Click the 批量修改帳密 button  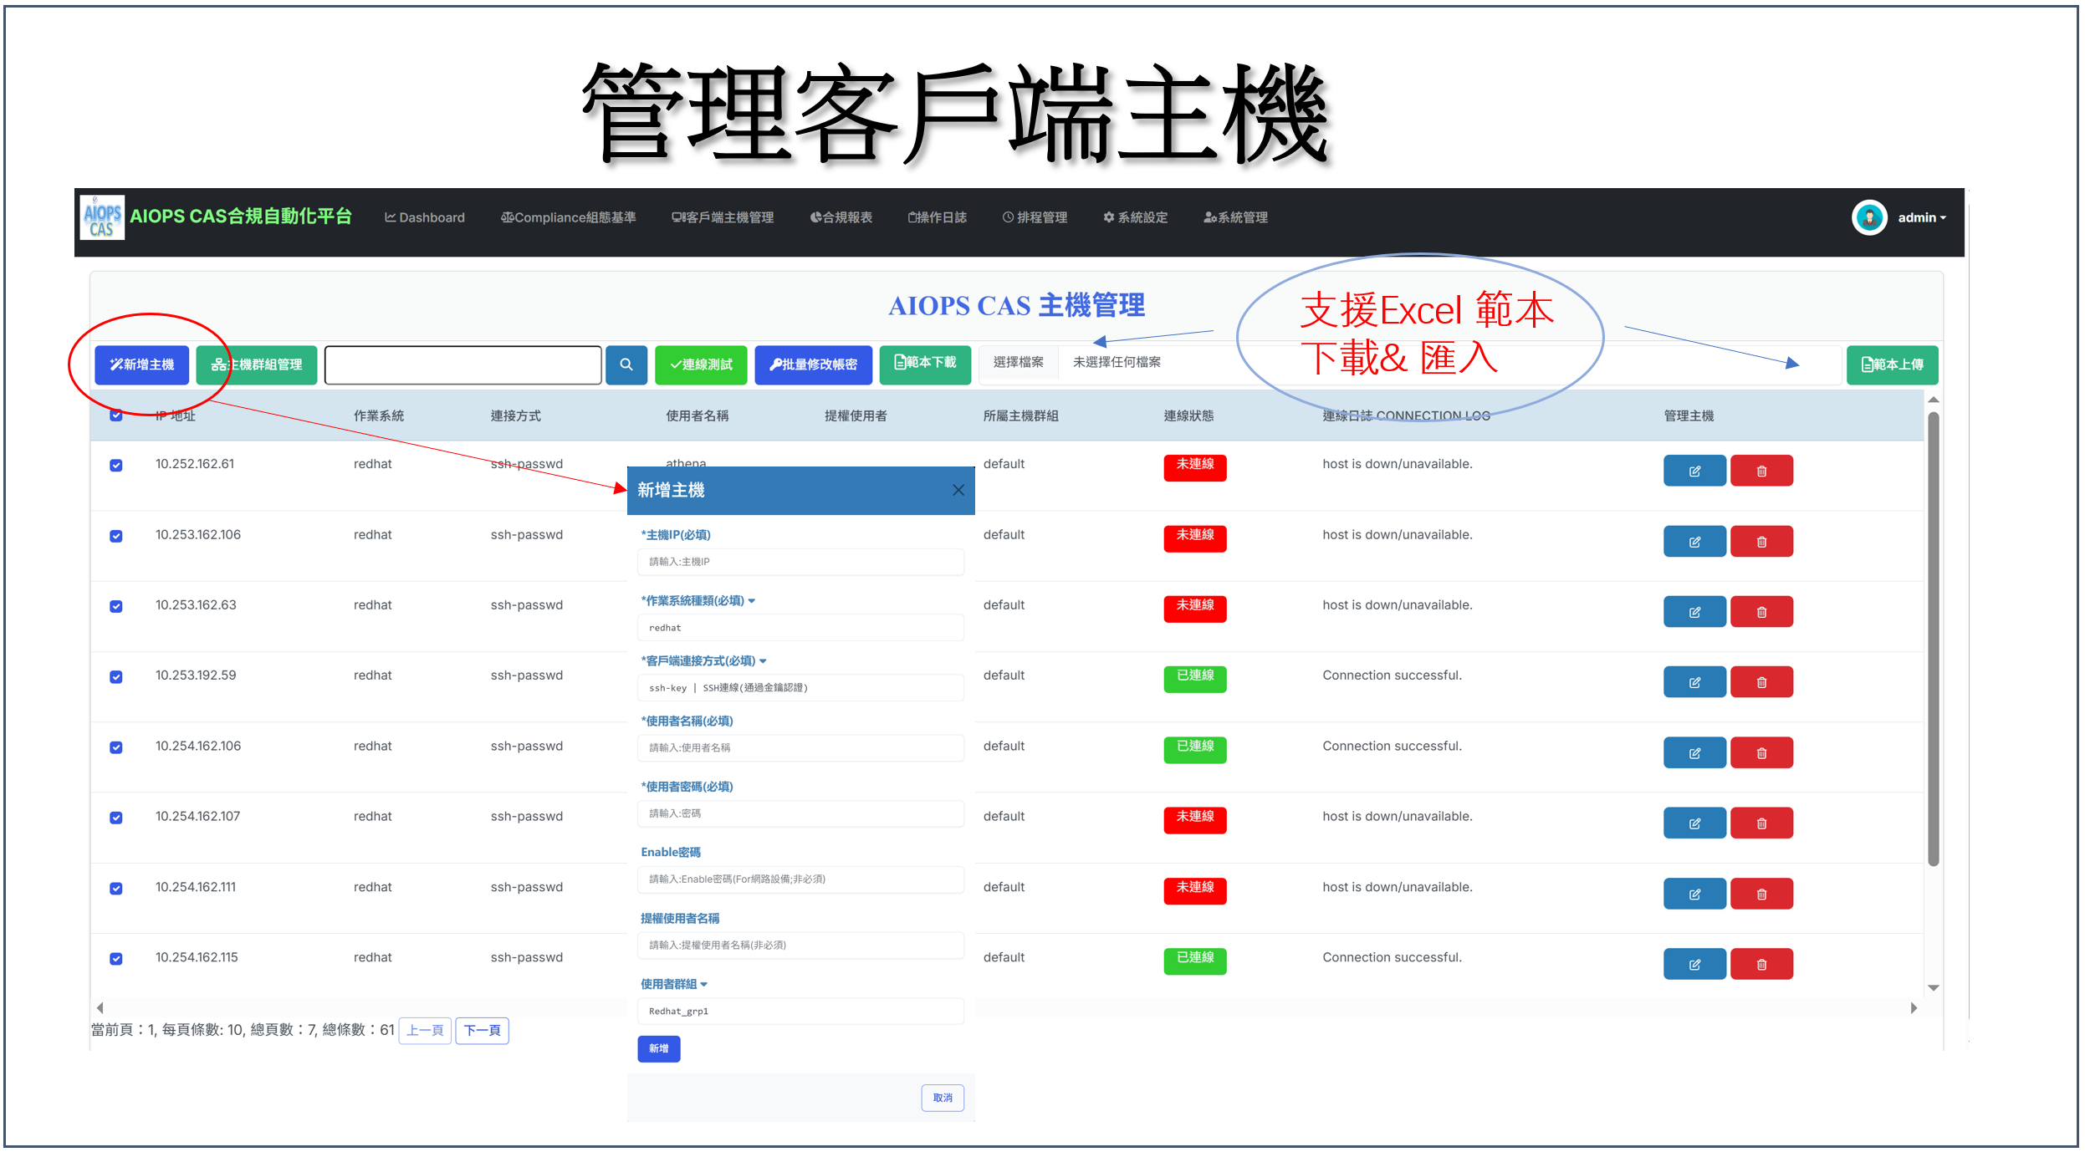[x=813, y=364]
